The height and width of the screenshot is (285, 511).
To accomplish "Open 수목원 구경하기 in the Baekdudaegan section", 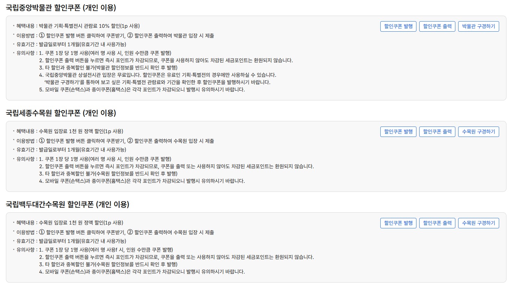I will pyautogui.click(x=479, y=223).
